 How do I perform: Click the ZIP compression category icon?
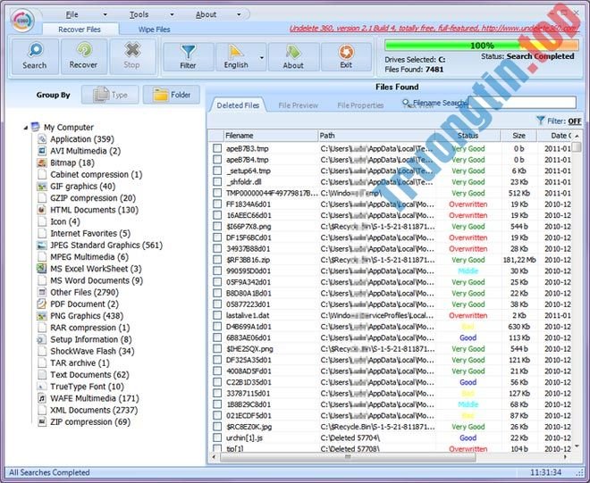coord(42,421)
